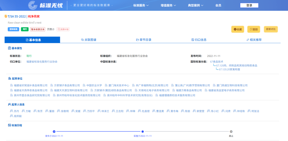Select drafter 杜昌铿

[146, 111]
